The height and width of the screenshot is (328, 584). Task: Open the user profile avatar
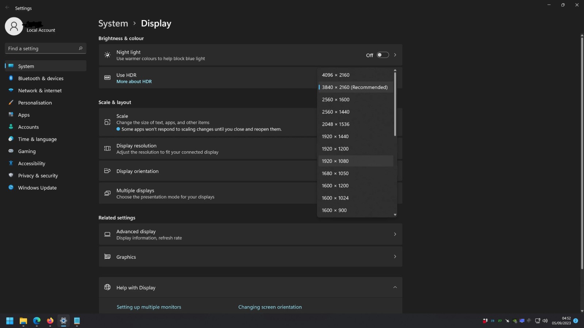point(14,26)
